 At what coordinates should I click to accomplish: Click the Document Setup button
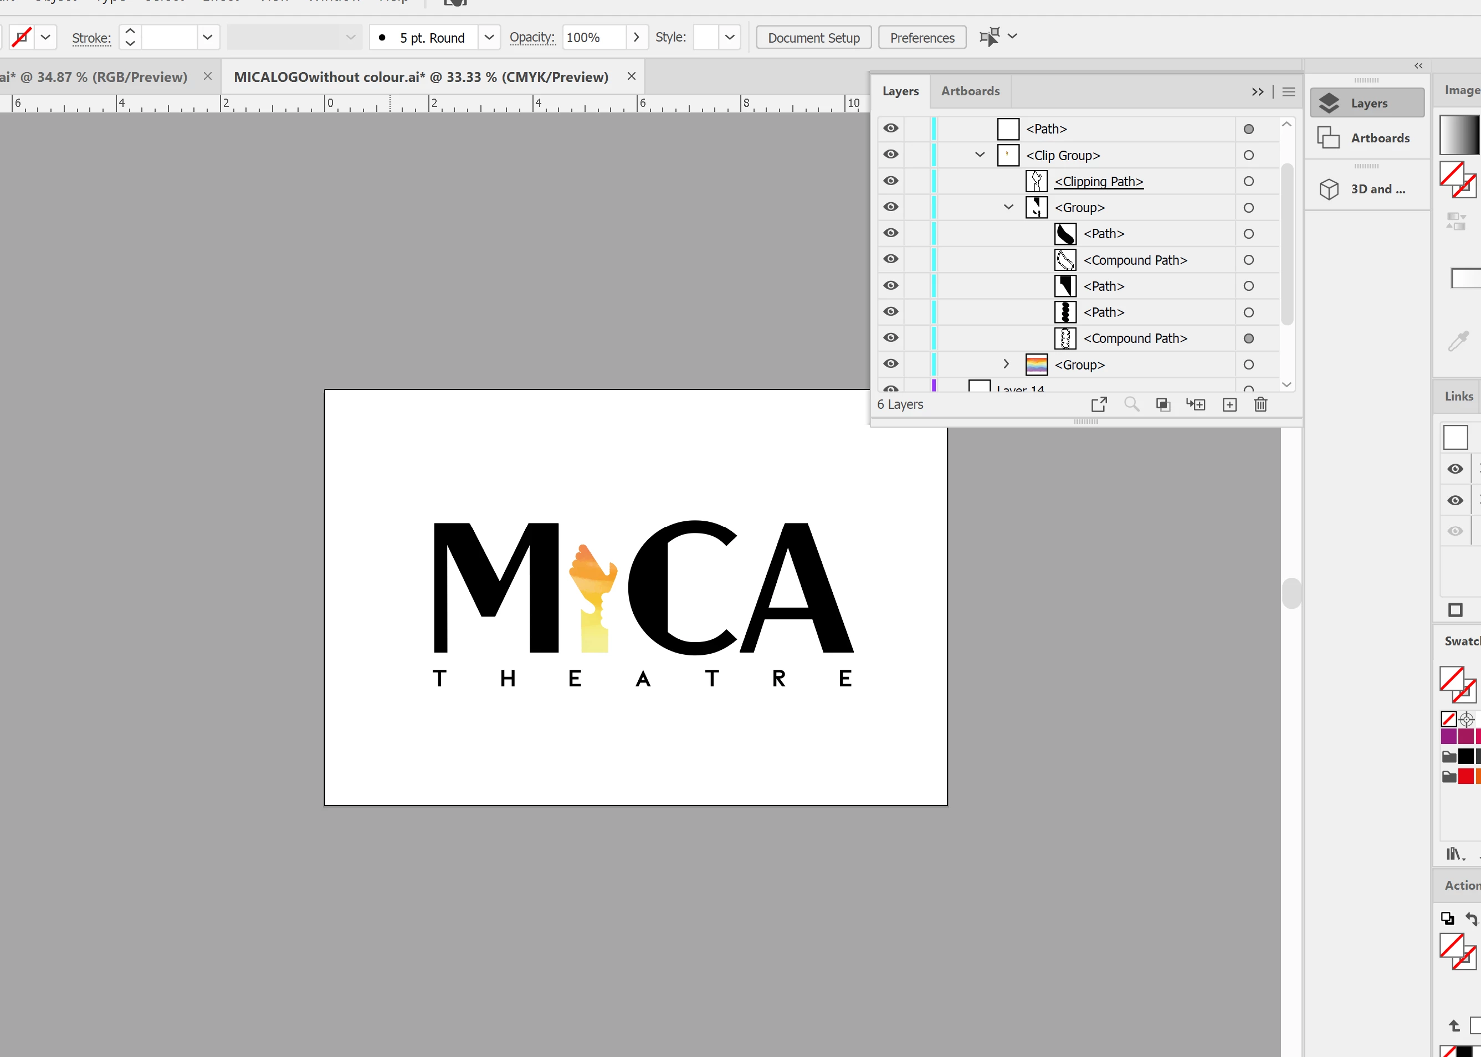coord(813,38)
